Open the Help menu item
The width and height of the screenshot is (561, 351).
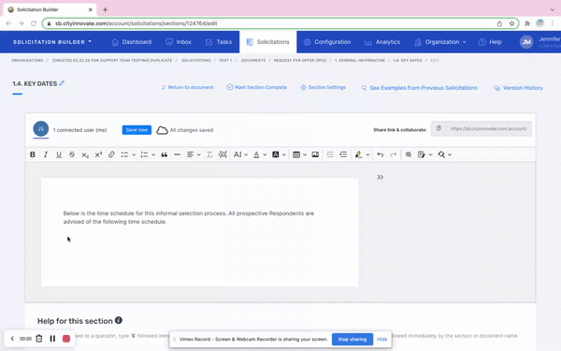click(x=490, y=42)
